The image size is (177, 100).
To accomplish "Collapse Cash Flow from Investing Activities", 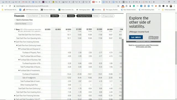I will pos(15,42).
